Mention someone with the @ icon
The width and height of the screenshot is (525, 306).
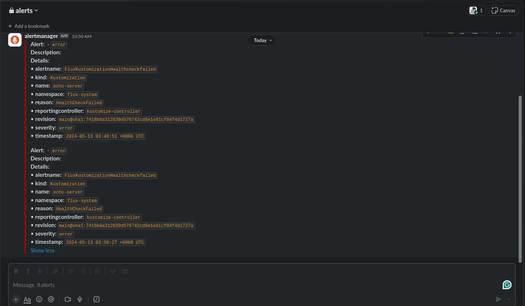[51, 299]
